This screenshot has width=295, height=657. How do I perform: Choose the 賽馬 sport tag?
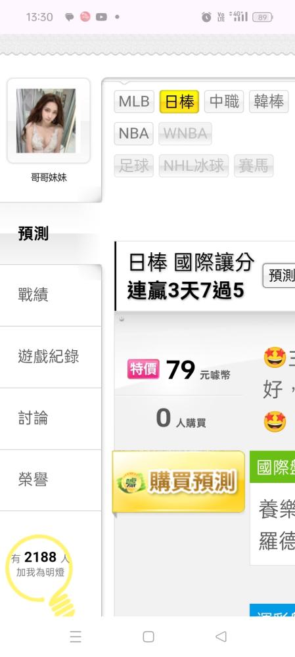coord(254,166)
